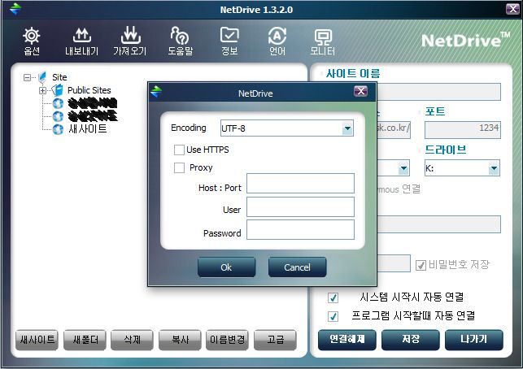
Task: Toggle 프로그램 시작할때 자동 연결 checkbox
Action: pyautogui.click(x=333, y=316)
